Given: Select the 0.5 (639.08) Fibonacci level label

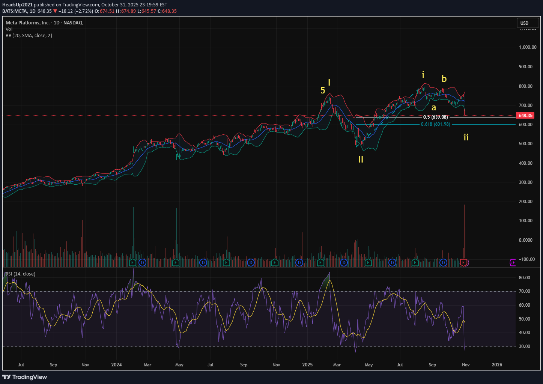Looking at the screenshot, I should [435, 117].
